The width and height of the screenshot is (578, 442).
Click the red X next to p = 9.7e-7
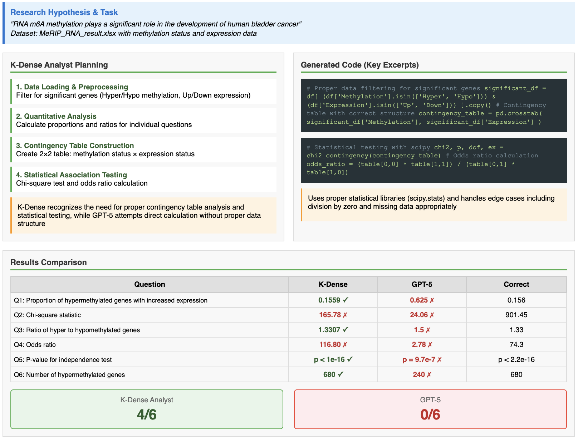[439, 360]
